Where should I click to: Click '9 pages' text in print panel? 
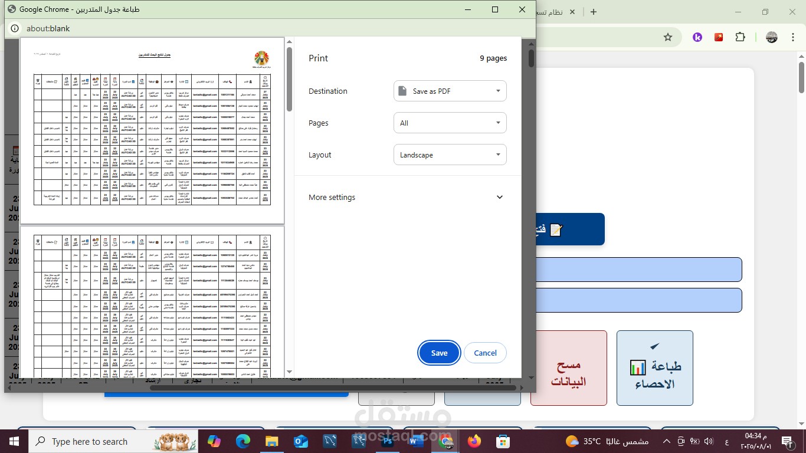pos(493,58)
